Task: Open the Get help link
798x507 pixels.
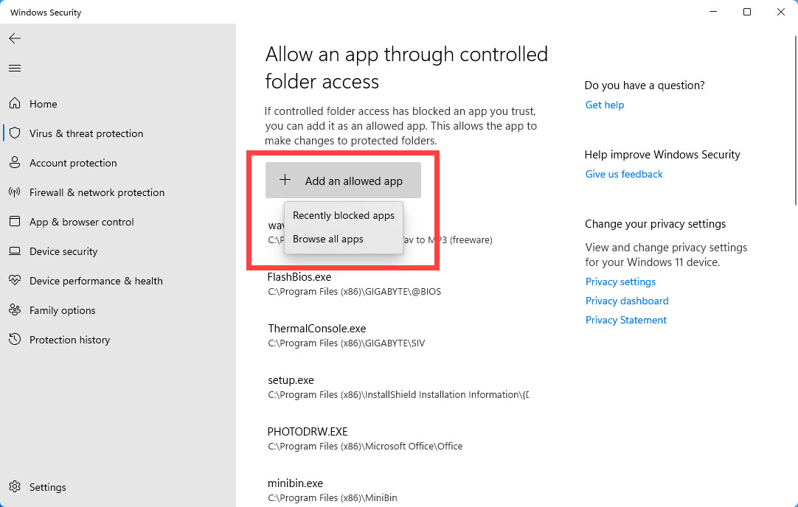Action: tap(605, 105)
